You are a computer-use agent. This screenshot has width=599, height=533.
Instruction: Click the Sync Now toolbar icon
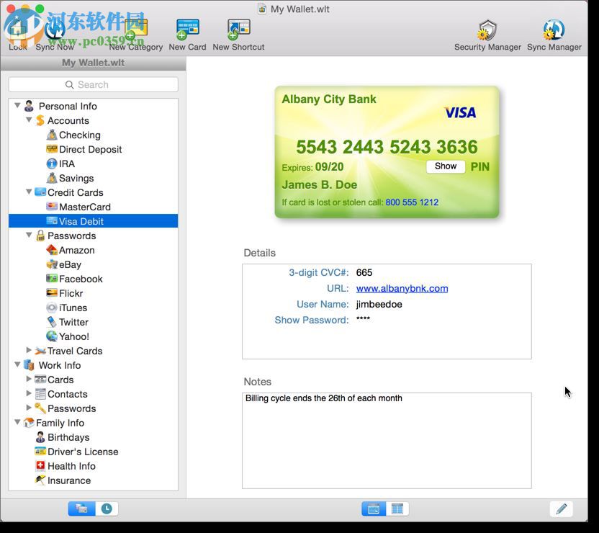(x=54, y=29)
